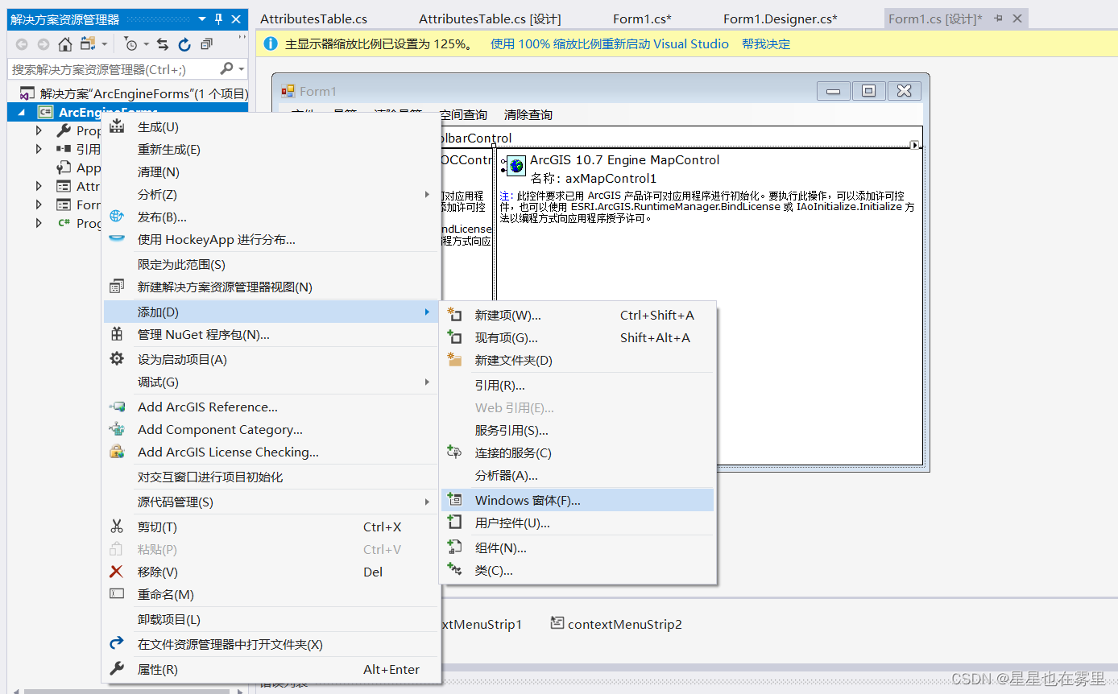Choose 在文件资源管理器中打开文件夹(X)

(271, 644)
